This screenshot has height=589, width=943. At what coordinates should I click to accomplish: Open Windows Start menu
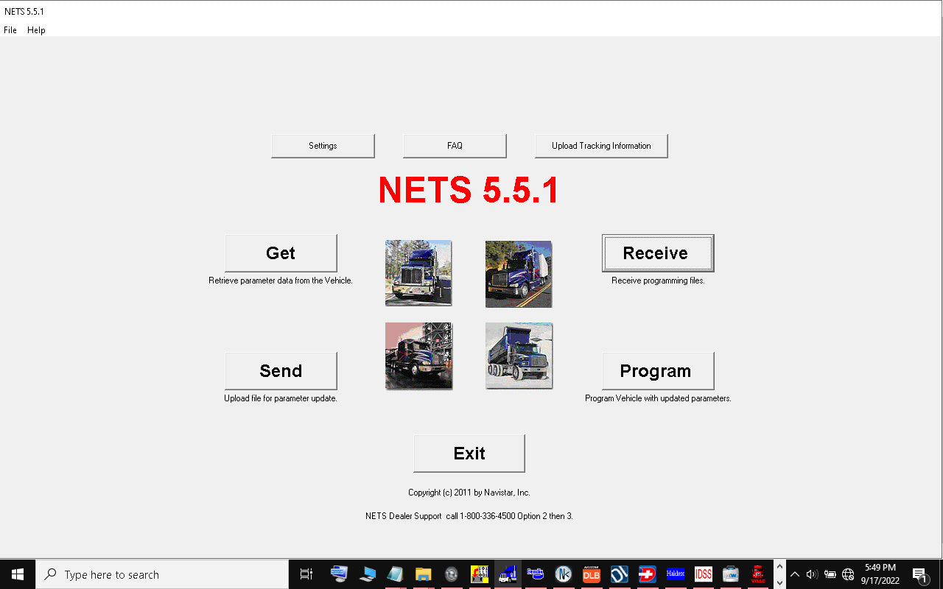18,574
